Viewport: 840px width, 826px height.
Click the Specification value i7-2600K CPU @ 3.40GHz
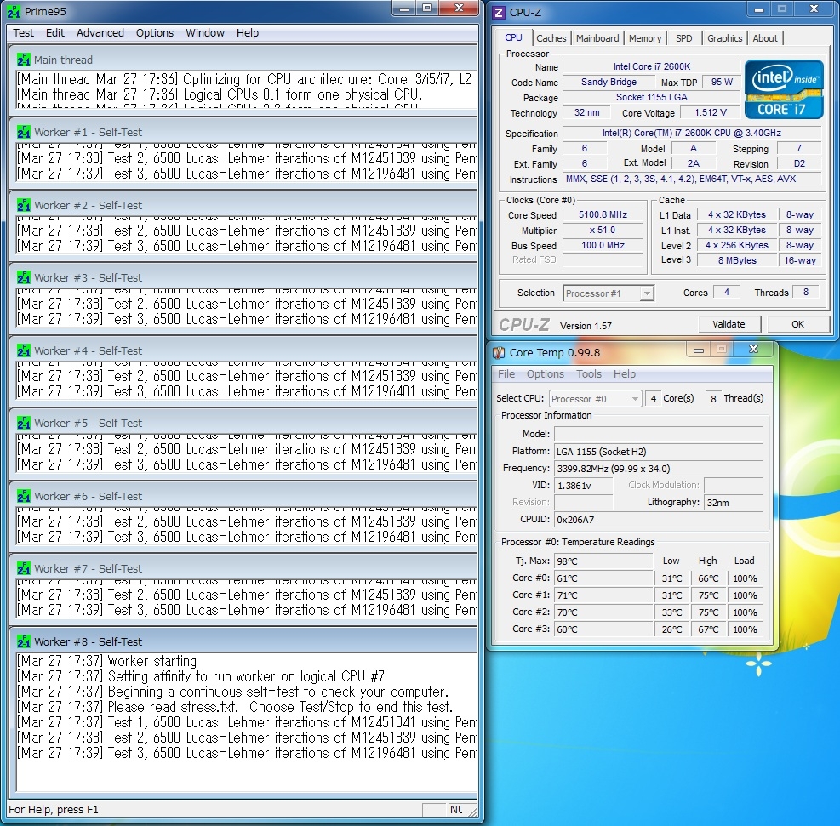point(692,133)
